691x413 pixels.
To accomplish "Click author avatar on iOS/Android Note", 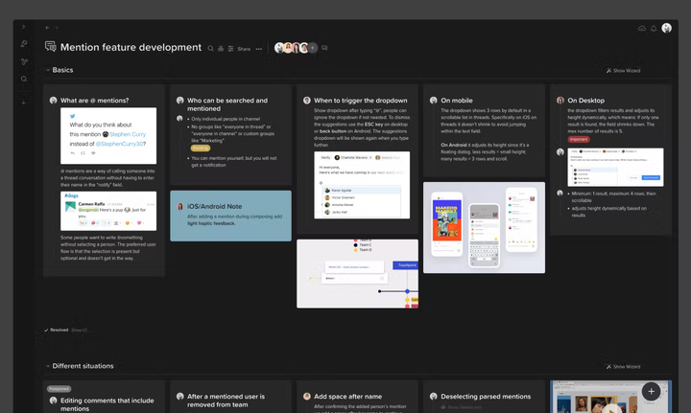I will pos(179,206).
